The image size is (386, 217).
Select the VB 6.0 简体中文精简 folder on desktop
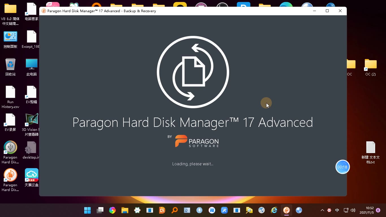[10, 14]
